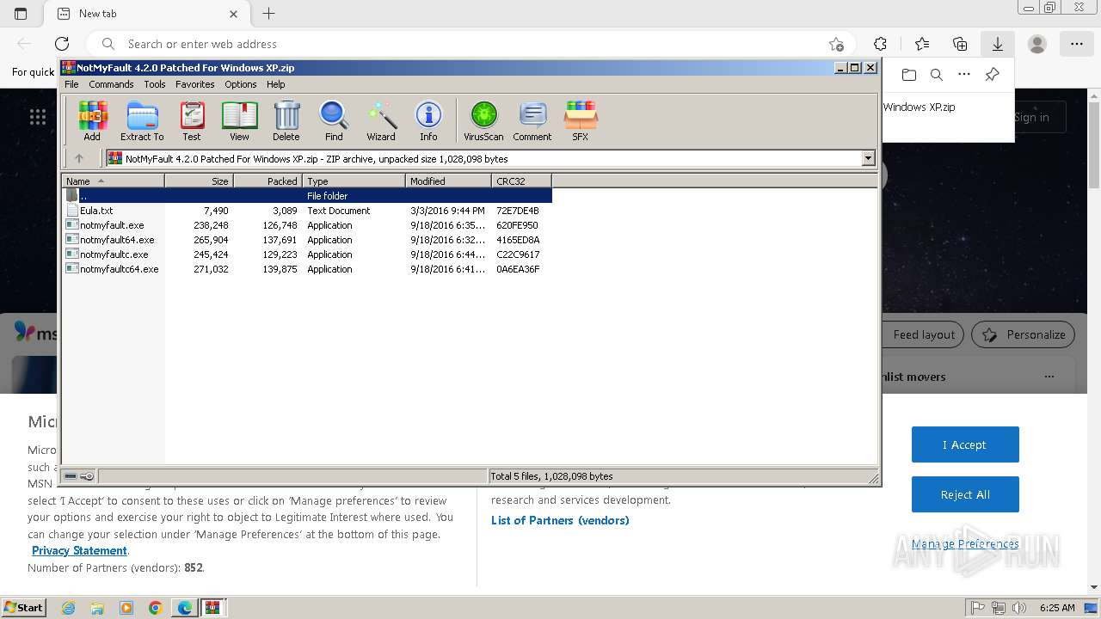Viewport: 1101px width, 619px height.
Task: Sort file list by Type column
Action: point(354,181)
